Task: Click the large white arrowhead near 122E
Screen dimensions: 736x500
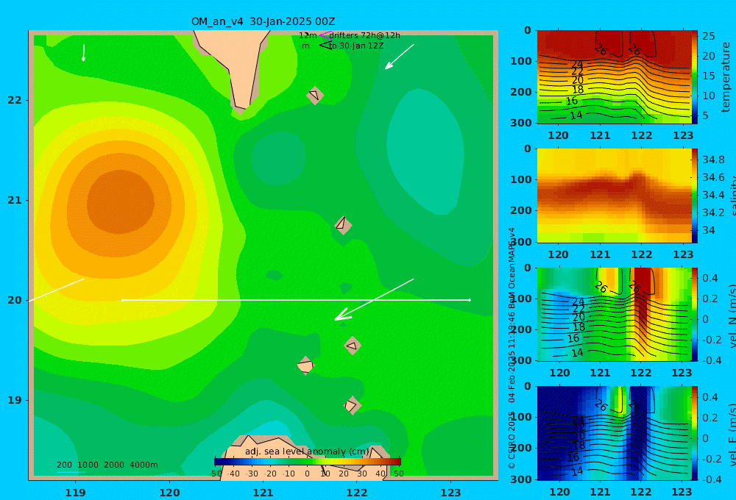Action: click(x=342, y=315)
